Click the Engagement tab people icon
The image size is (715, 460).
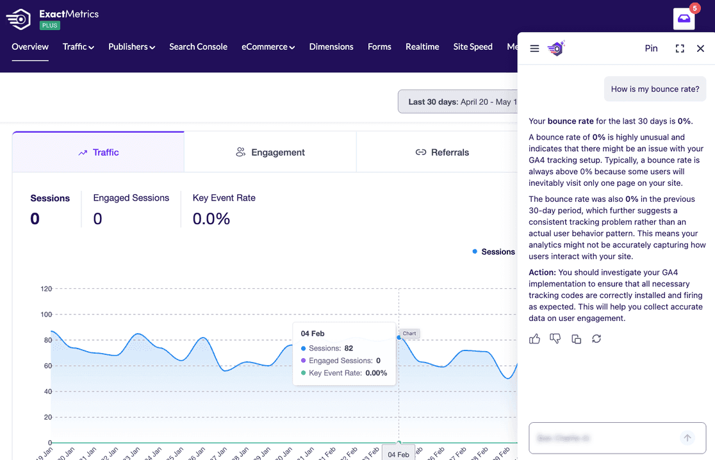[240, 152]
